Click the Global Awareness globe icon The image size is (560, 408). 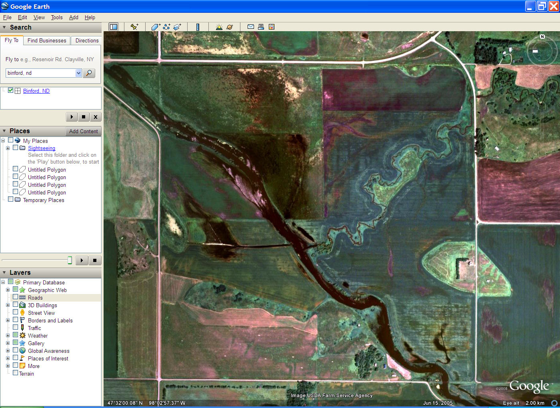[22, 351]
